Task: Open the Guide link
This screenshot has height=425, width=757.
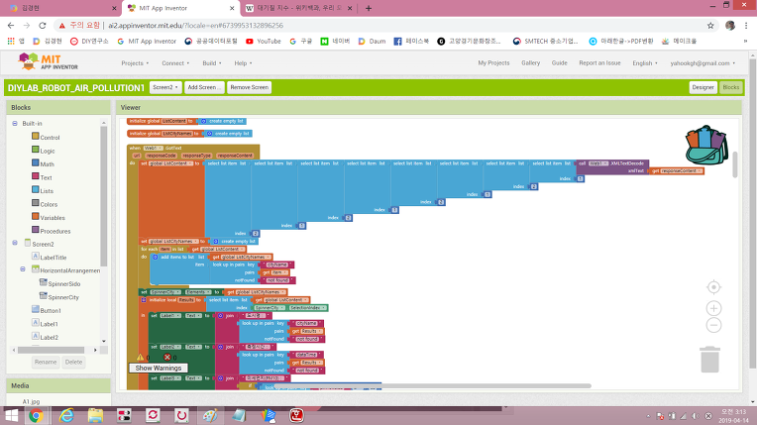Action: [559, 62]
